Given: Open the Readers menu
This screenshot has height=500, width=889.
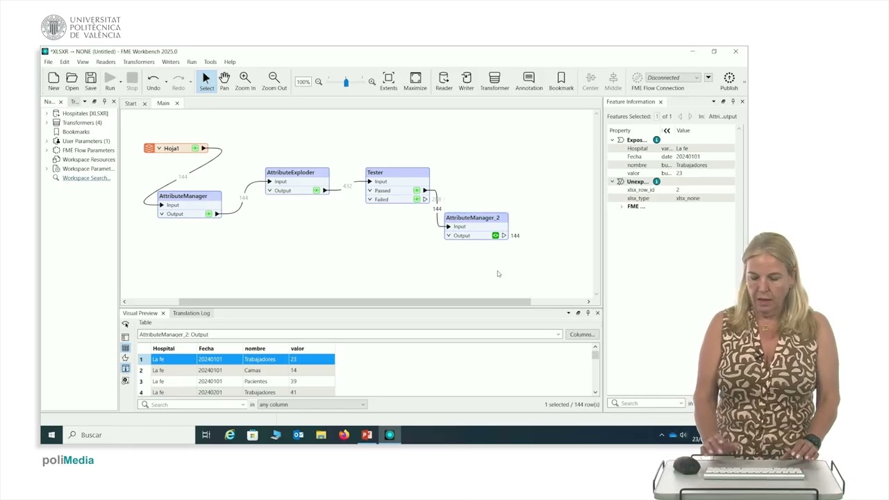Looking at the screenshot, I should (x=106, y=62).
